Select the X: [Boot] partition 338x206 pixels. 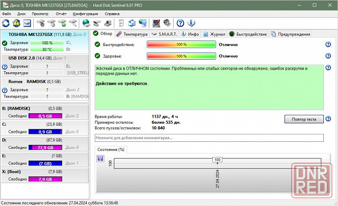45,175
